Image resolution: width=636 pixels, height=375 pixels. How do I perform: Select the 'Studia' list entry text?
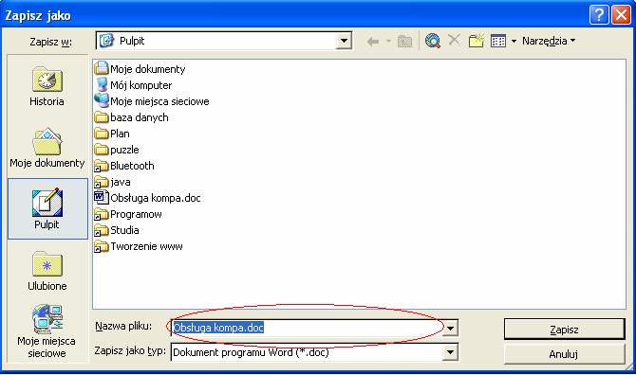point(124,230)
